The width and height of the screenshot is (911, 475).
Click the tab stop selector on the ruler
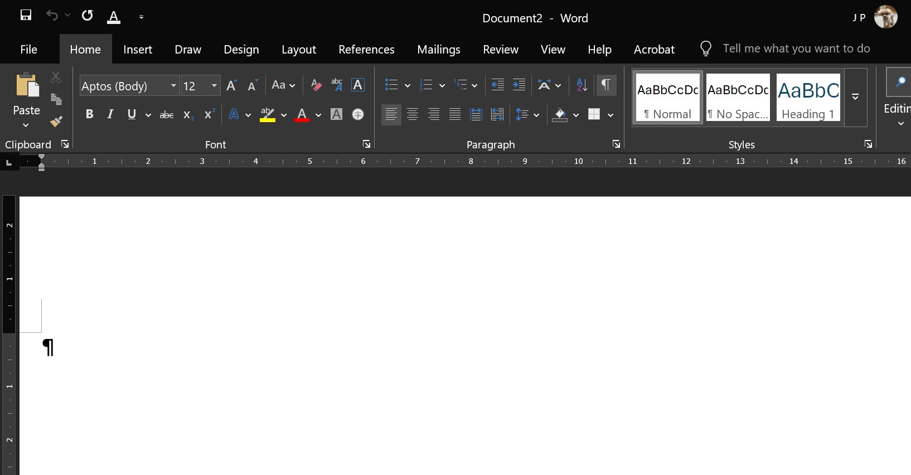click(8, 162)
